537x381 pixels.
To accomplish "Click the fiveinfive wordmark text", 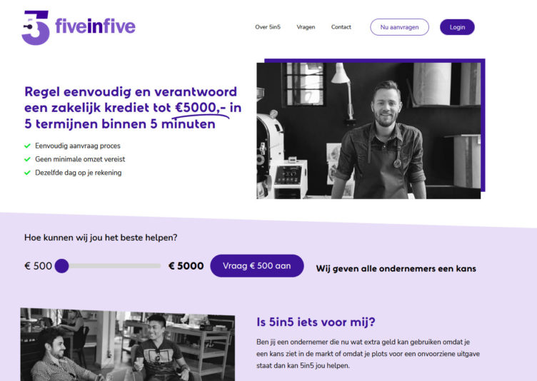I will tap(95, 26).
